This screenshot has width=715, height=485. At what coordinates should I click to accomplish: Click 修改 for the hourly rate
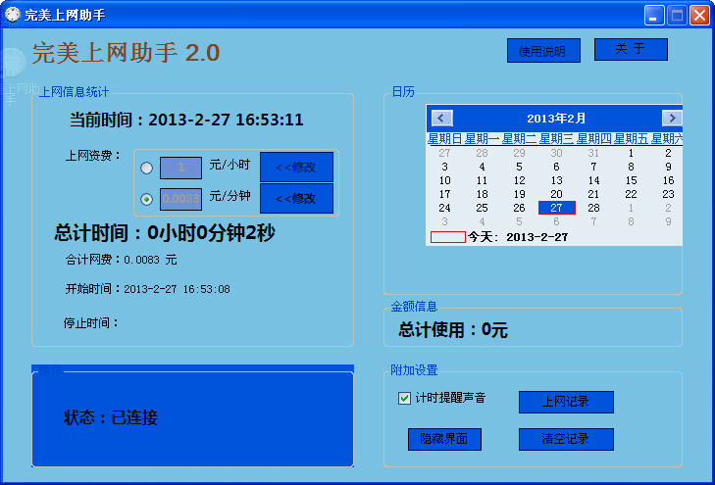click(x=296, y=167)
